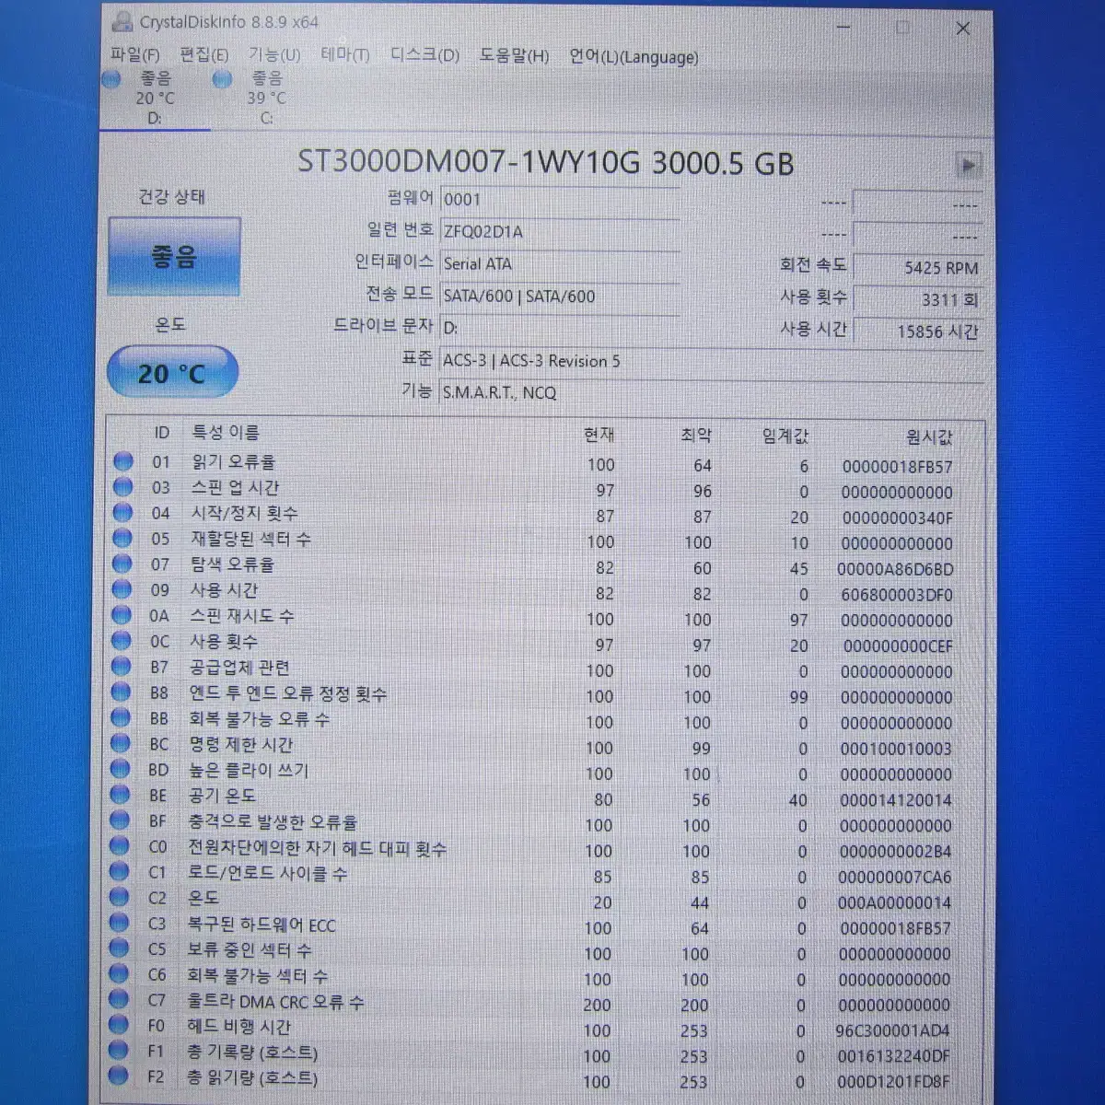Open the 편집(E) menu

click(204, 55)
